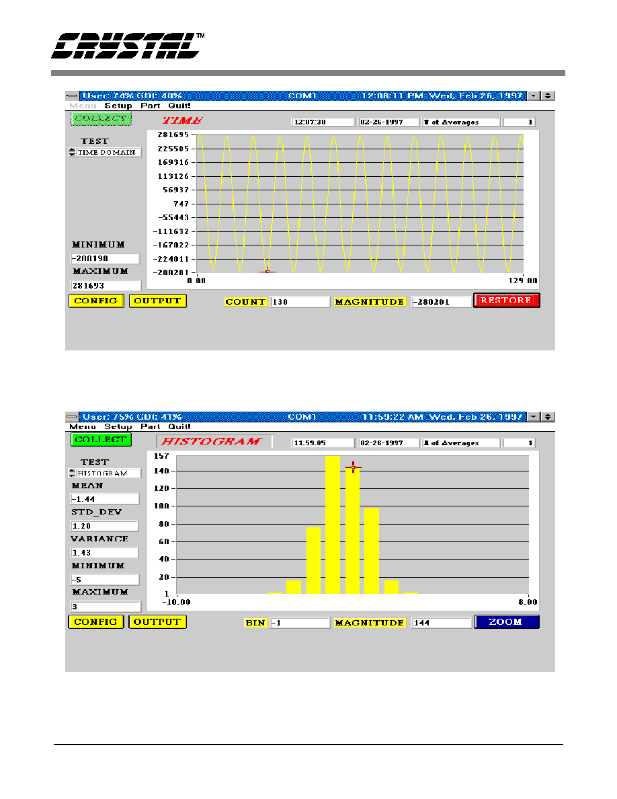Click the '281695' y-axis label
This screenshot has width=617, height=799.
click(173, 135)
